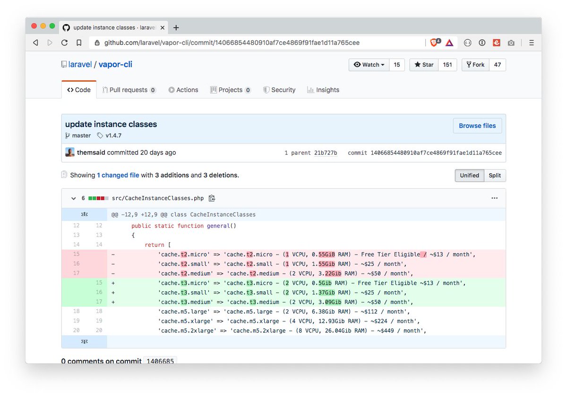The height and width of the screenshot is (397, 567).
Task: Open a new browser tab
Action: [176, 27]
